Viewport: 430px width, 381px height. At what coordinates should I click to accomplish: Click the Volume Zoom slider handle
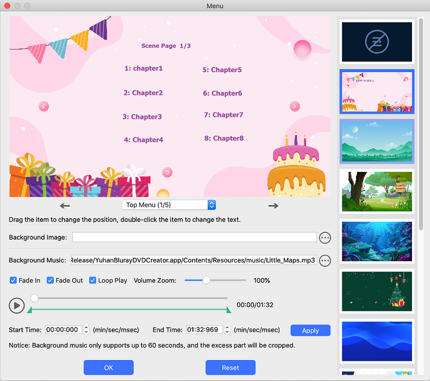(206, 280)
